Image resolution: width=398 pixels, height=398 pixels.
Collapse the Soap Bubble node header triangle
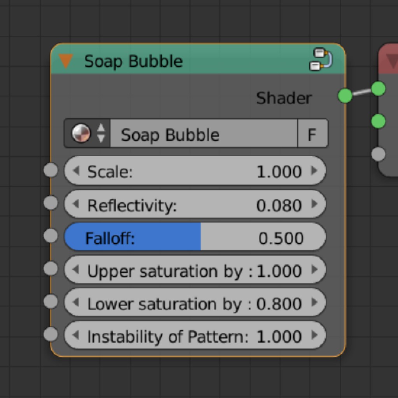coord(67,61)
